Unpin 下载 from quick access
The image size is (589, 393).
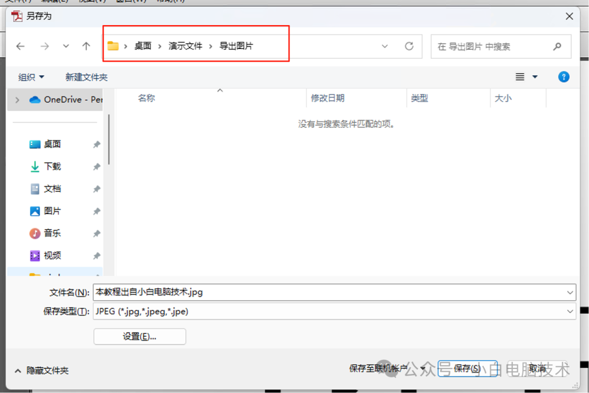(x=96, y=166)
